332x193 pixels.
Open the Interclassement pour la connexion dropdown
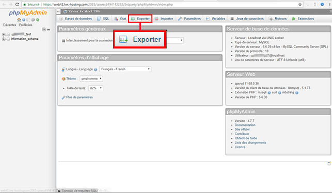tap(175, 40)
